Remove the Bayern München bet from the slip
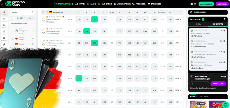Viewport: 230px width, 108px height. coord(224,31)
